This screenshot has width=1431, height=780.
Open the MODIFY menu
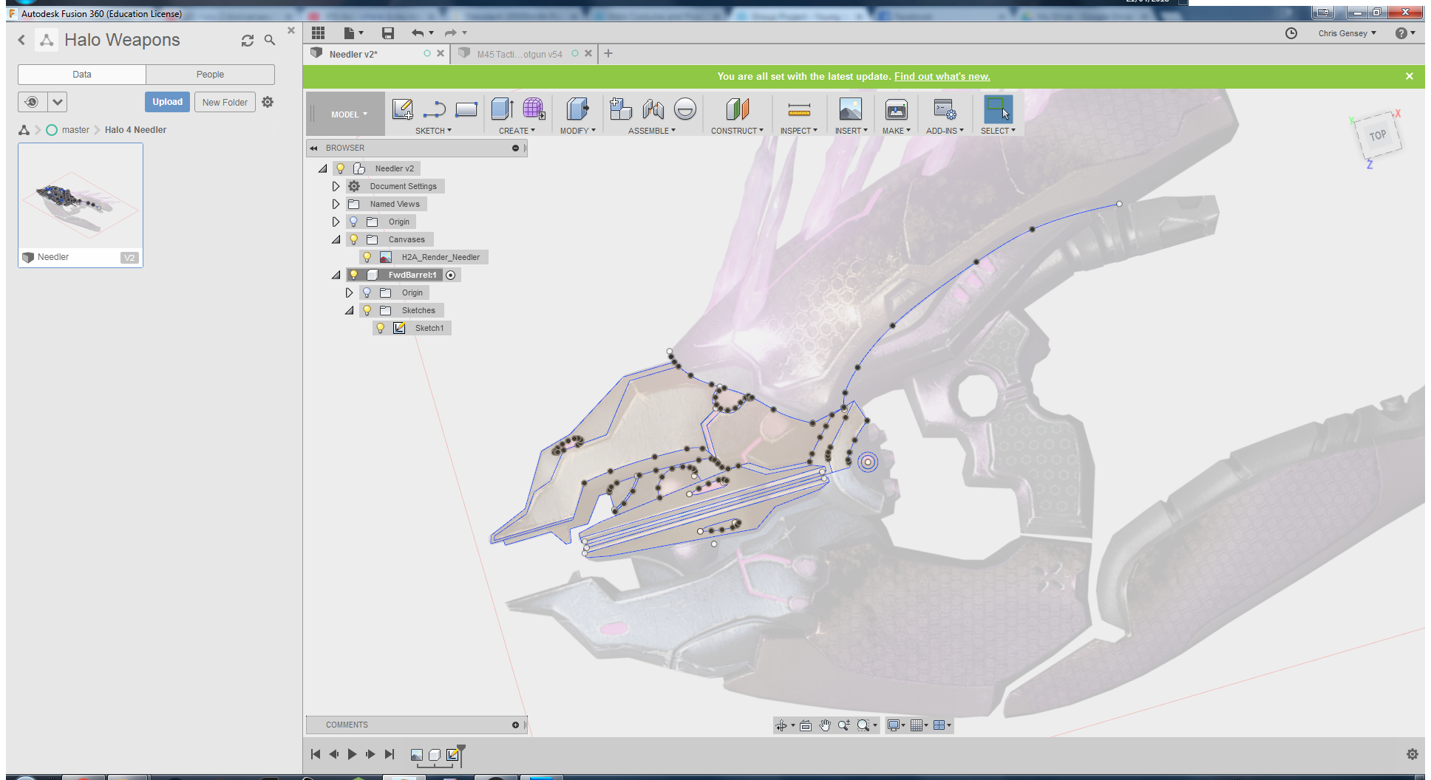[x=577, y=131]
